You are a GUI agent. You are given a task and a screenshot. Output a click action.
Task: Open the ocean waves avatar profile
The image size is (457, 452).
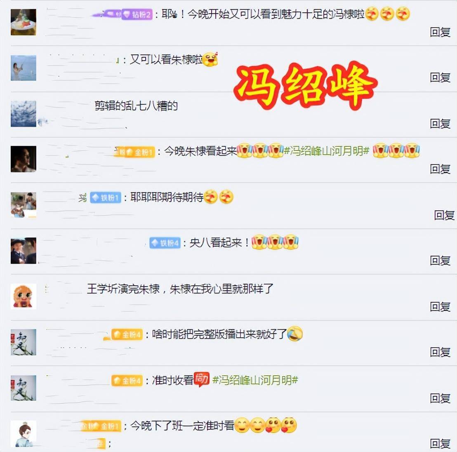pos(24,114)
